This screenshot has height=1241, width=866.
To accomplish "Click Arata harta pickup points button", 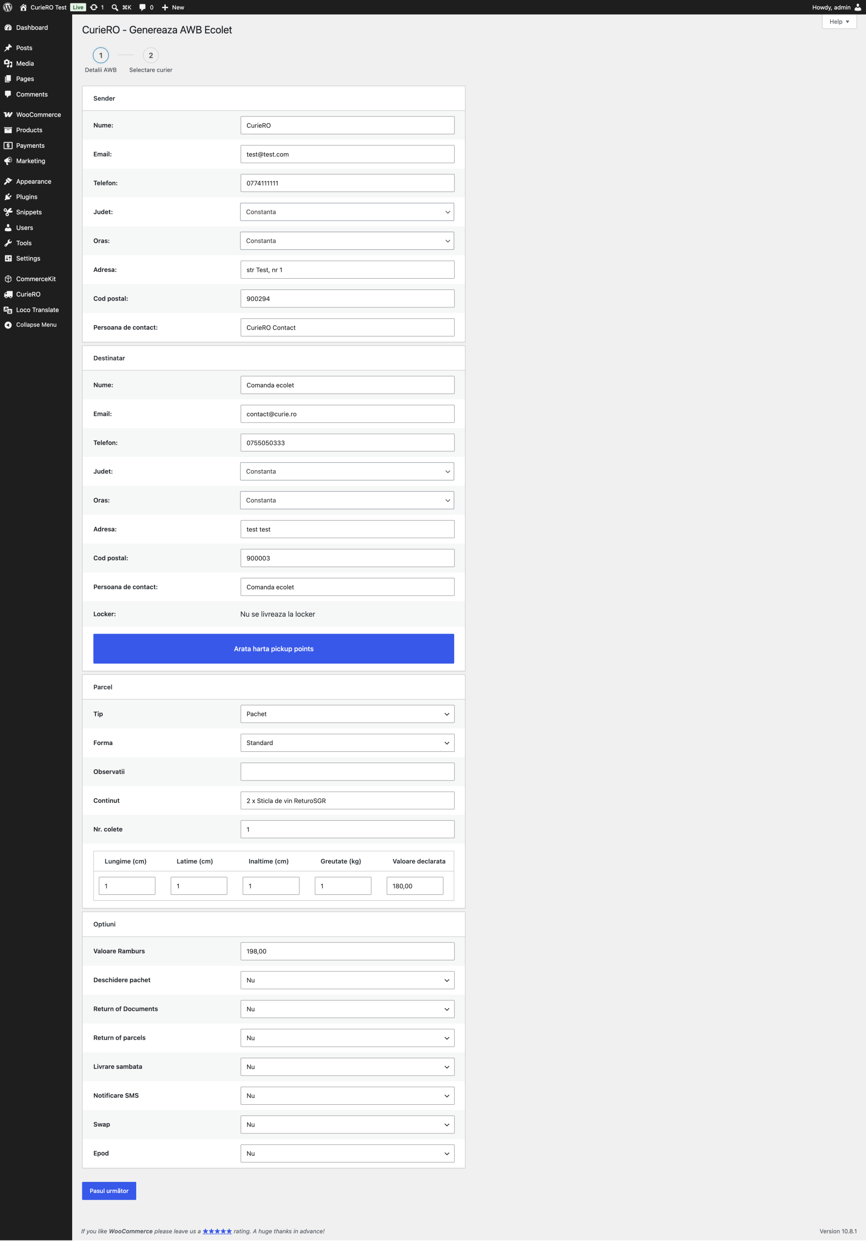I will click(273, 649).
